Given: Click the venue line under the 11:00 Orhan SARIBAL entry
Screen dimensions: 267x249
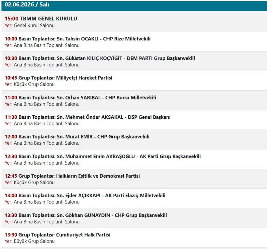Looking at the screenshot, I should pyautogui.click(x=42, y=104).
